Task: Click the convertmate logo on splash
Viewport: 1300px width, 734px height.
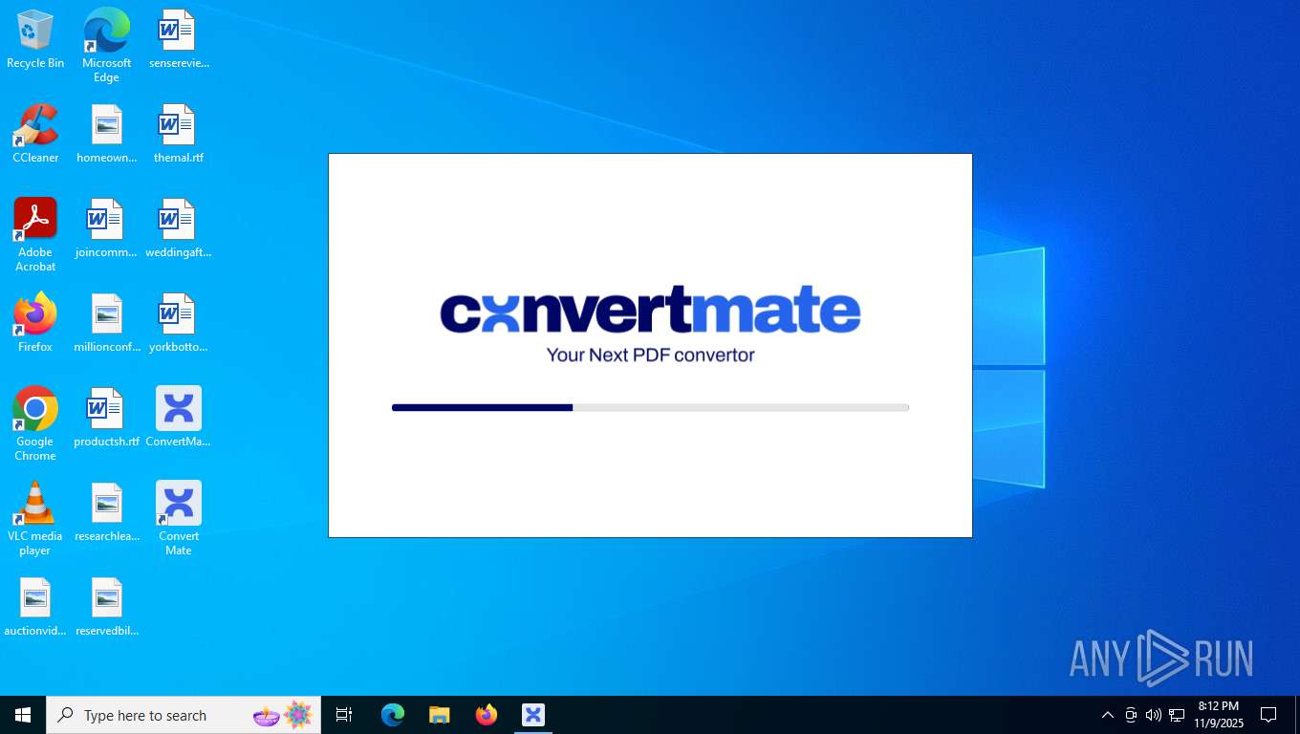Action: tap(650, 310)
